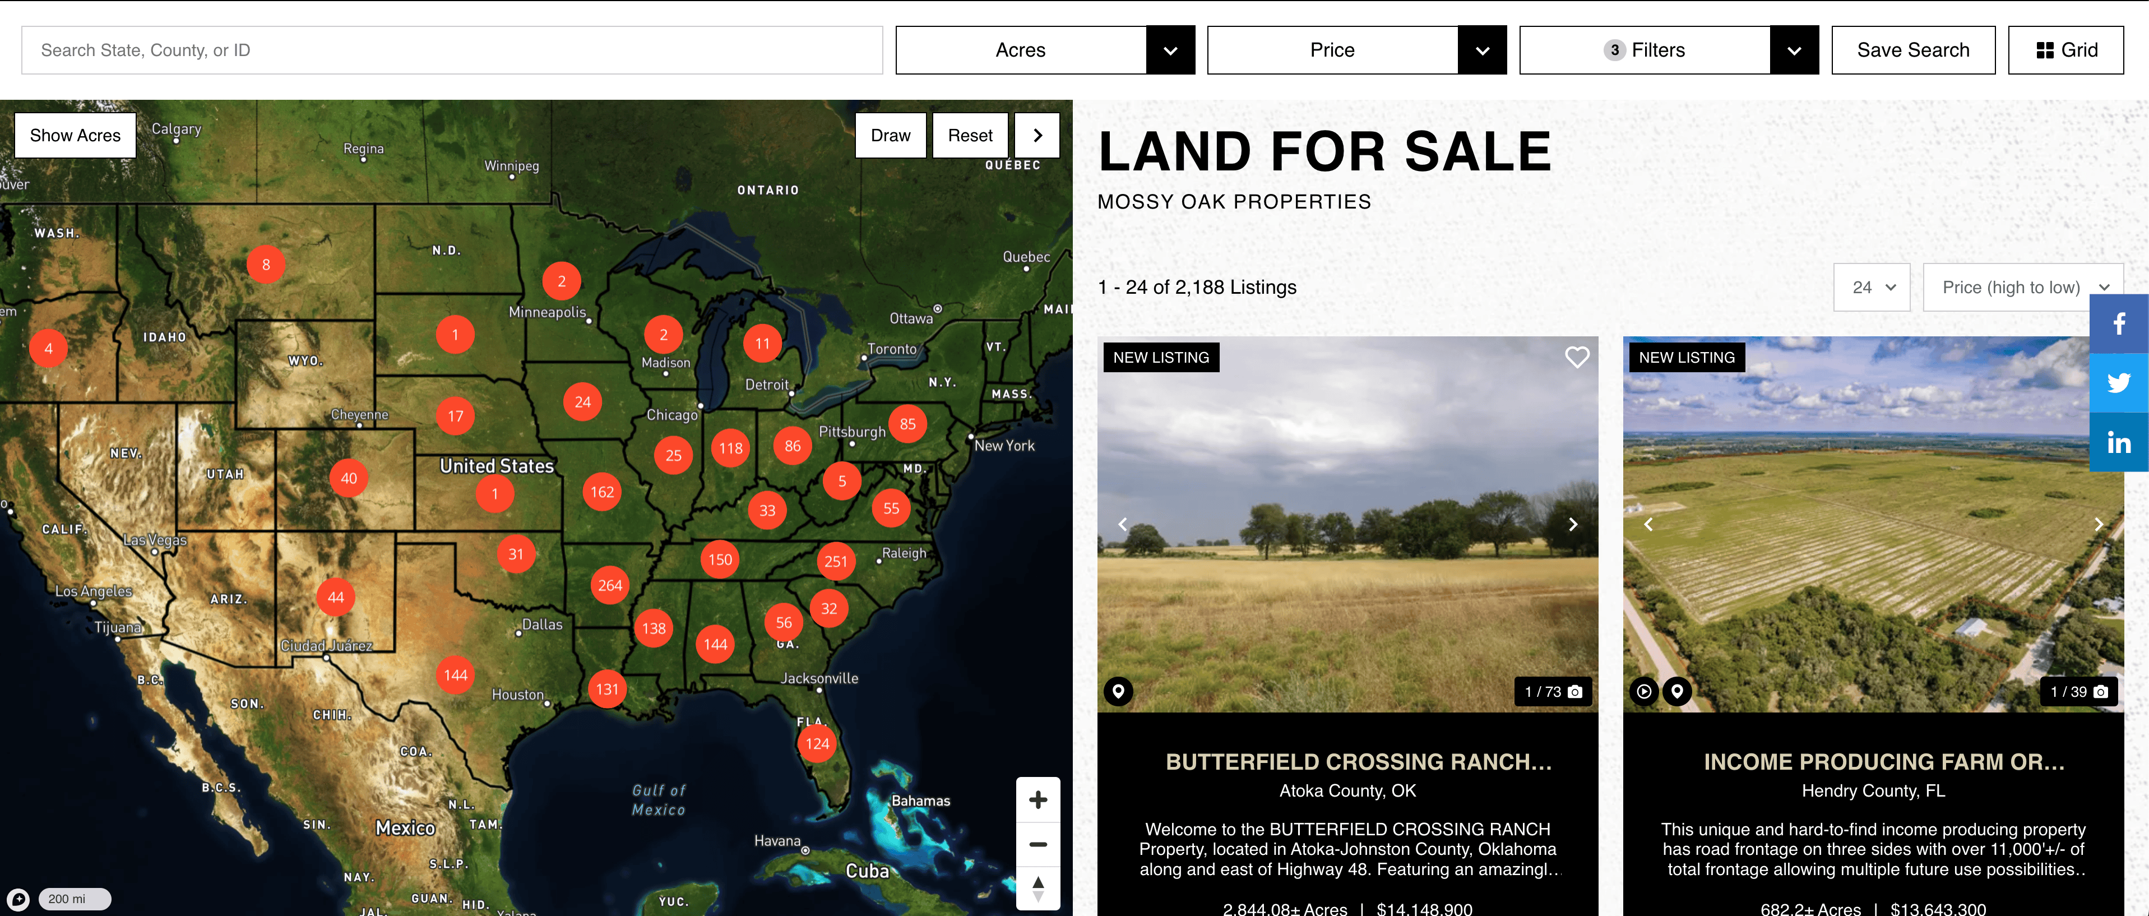
Task: Open the 3 Filters dropdown
Action: [x=1669, y=50]
